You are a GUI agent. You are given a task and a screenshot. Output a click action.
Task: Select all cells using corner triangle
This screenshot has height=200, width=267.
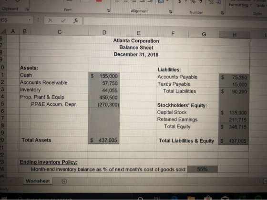[x=4, y=31]
